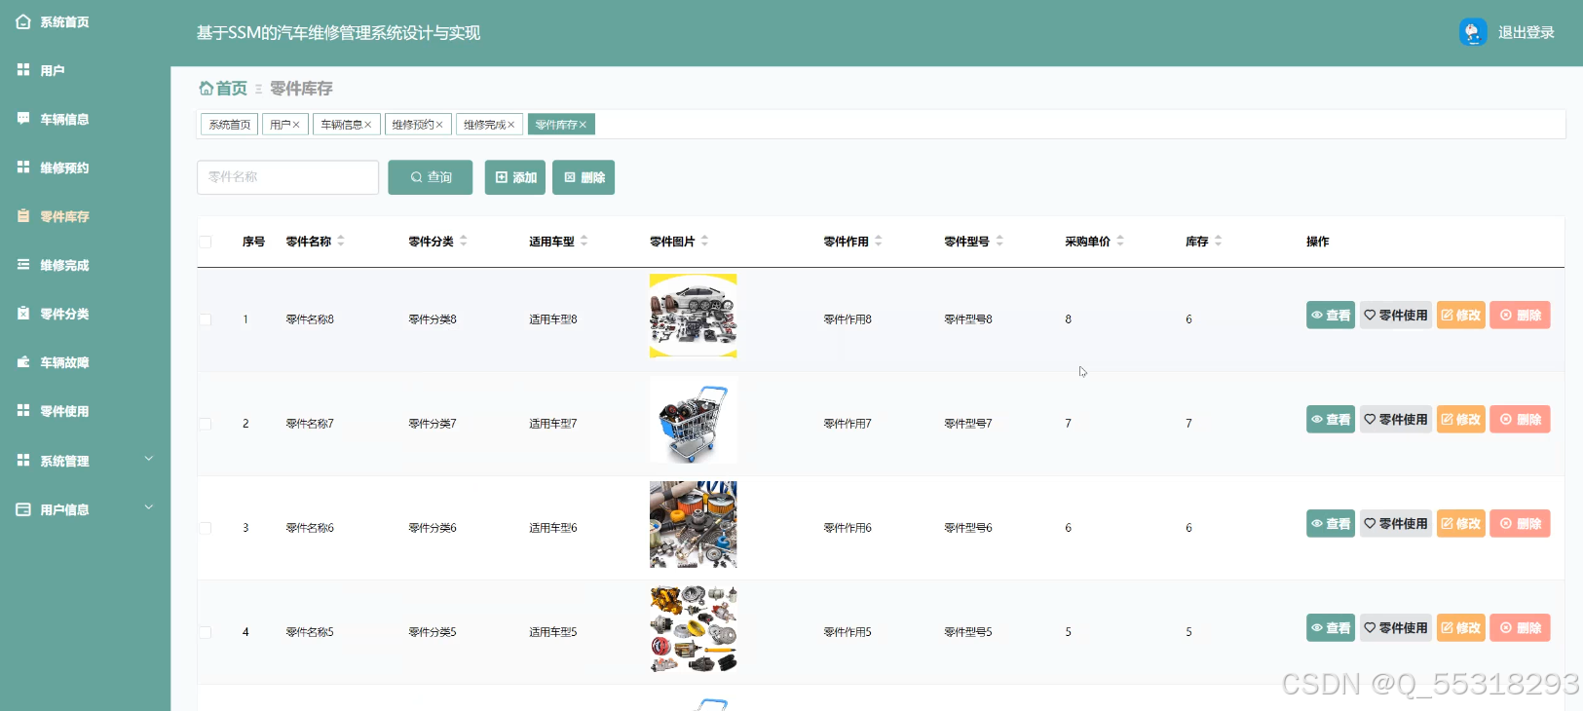Open the 零件名称7 shopping cart image
The width and height of the screenshot is (1583, 711).
click(694, 420)
